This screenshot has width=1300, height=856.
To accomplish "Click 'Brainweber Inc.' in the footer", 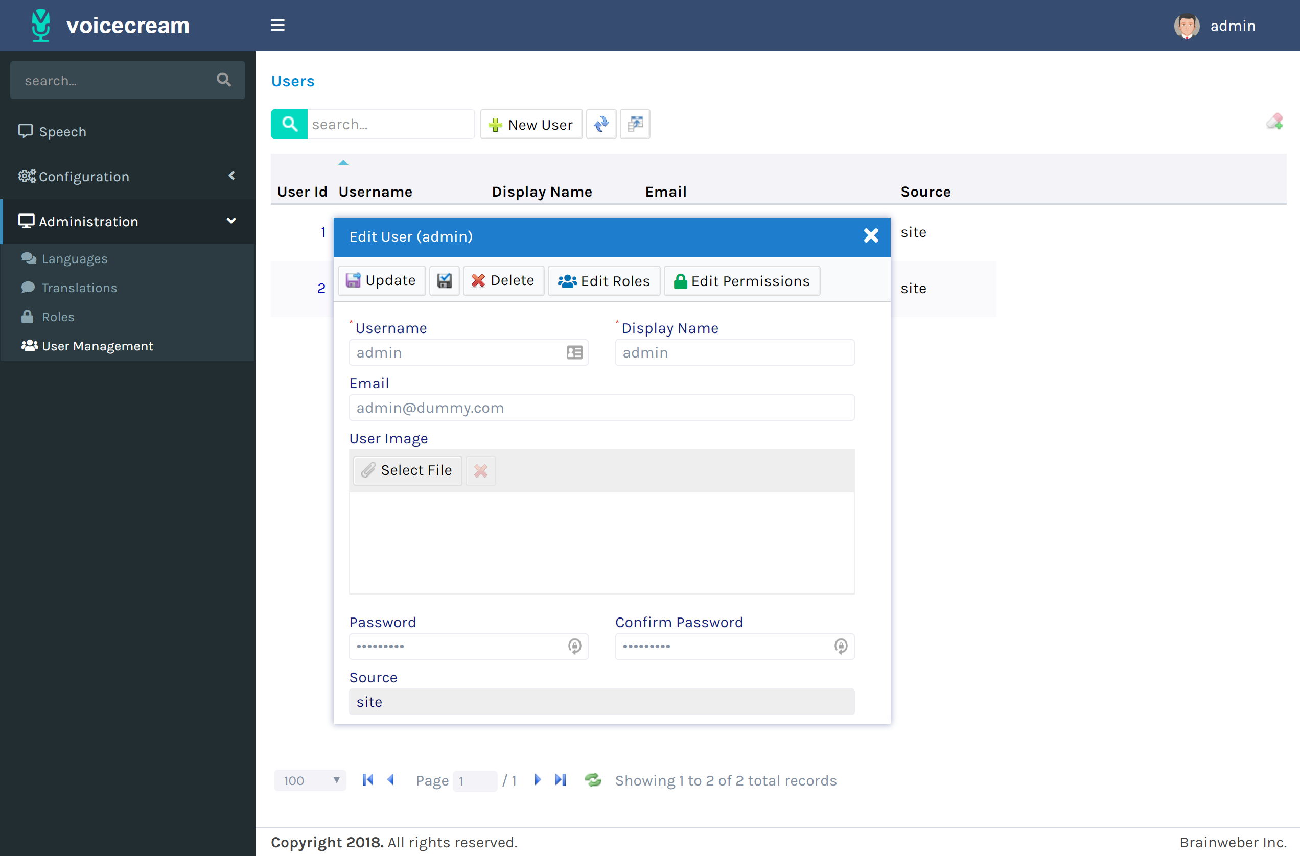I will tap(1233, 842).
